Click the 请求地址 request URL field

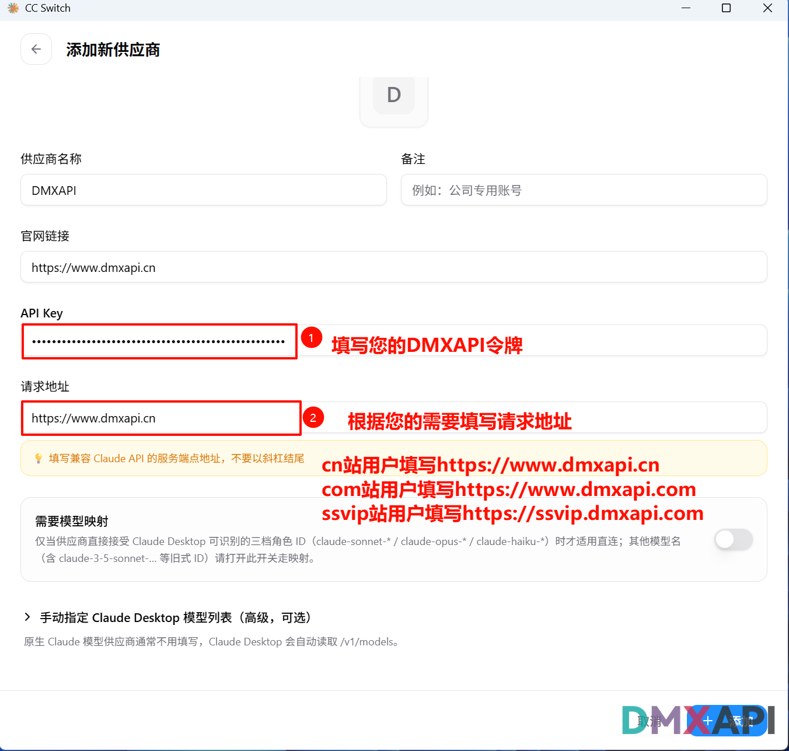coord(394,418)
